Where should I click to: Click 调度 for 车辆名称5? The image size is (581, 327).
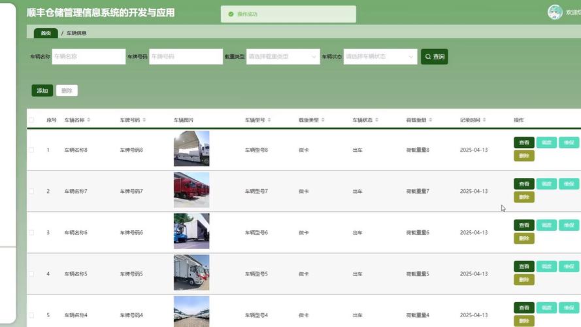pos(546,267)
